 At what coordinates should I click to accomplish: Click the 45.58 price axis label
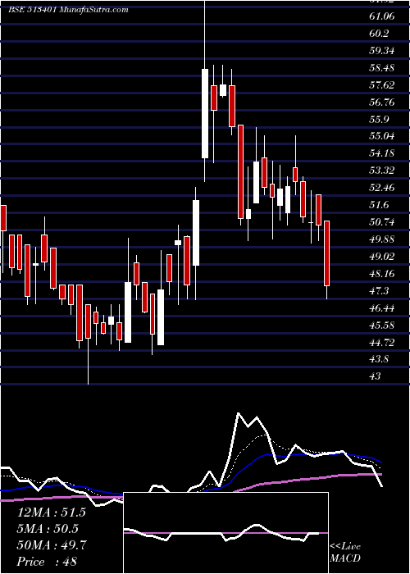[382, 326]
